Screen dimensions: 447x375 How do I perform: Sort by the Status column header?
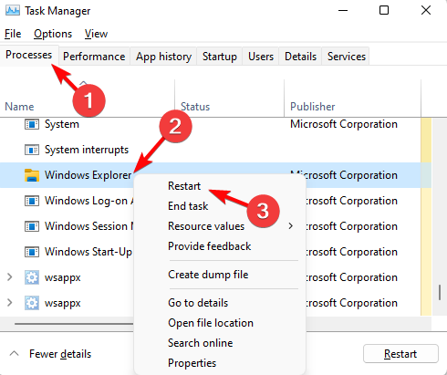point(195,107)
